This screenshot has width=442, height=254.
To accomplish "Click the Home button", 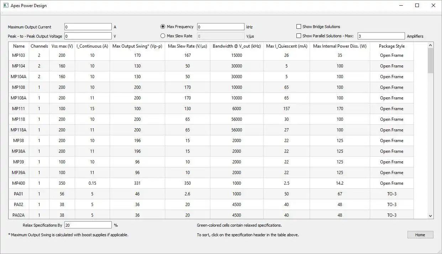I will pos(420,235).
